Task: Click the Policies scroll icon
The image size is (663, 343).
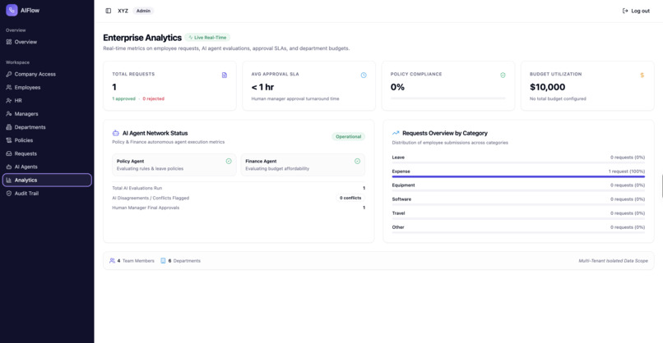Action: click(x=9, y=140)
